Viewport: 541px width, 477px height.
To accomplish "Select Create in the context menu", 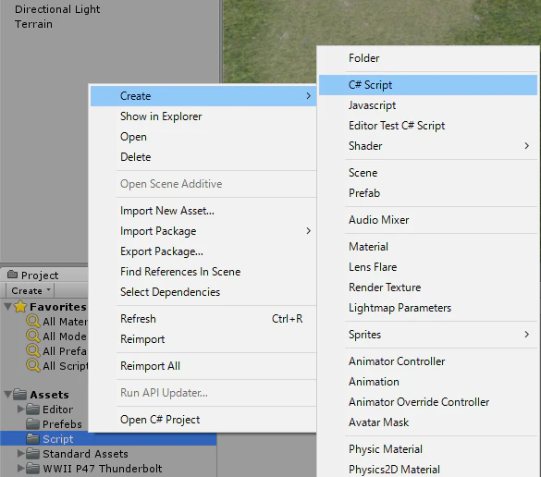I will (203, 96).
